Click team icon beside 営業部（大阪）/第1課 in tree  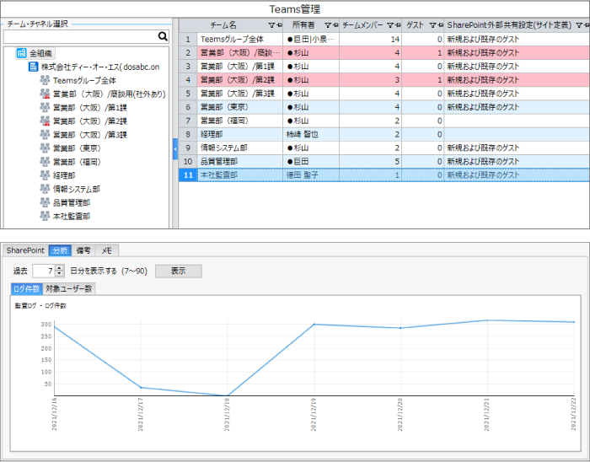click(45, 107)
